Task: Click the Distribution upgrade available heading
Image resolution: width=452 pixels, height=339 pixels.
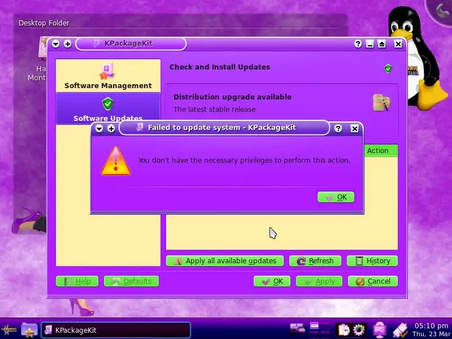Action: coord(232,97)
